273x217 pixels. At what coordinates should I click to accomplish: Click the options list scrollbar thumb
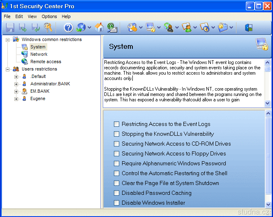pyautogui.click(x=268, y=155)
